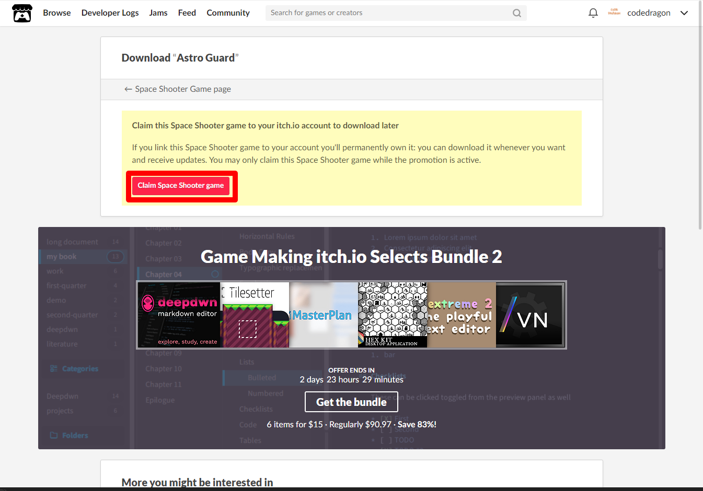Click the search magnifier icon

pos(517,13)
